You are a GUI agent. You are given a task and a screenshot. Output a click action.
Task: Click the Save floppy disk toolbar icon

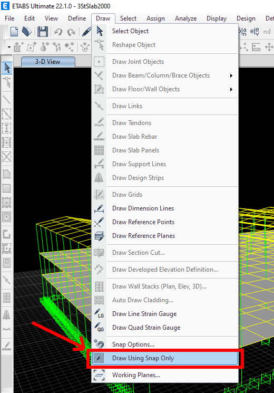coord(43,32)
